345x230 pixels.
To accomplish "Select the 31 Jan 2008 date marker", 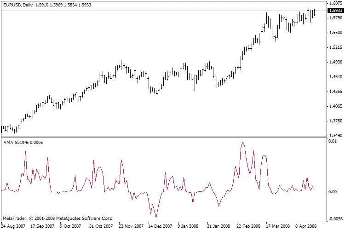I will click(x=218, y=226).
